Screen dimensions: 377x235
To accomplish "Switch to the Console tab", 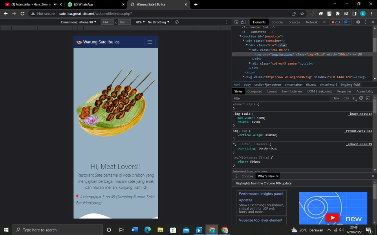I will (277, 22).
